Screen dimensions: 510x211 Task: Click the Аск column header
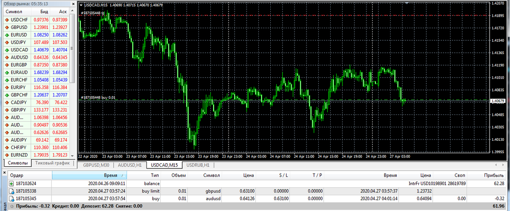pos(60,12)
